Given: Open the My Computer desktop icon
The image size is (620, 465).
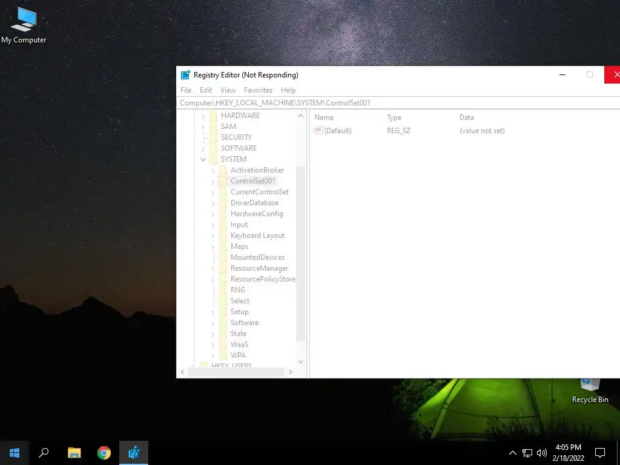Looking at the screenshot, I should click(24, 25).
